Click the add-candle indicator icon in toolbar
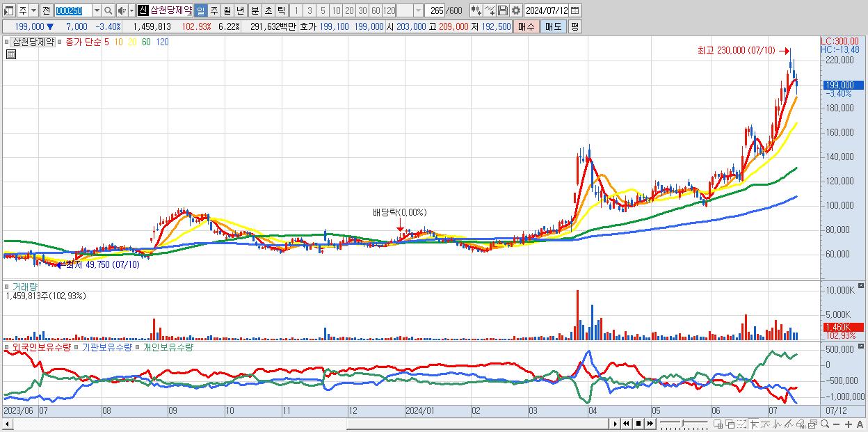Image resolution: width=868 pixels, height=432 pixels. [476, 10]
